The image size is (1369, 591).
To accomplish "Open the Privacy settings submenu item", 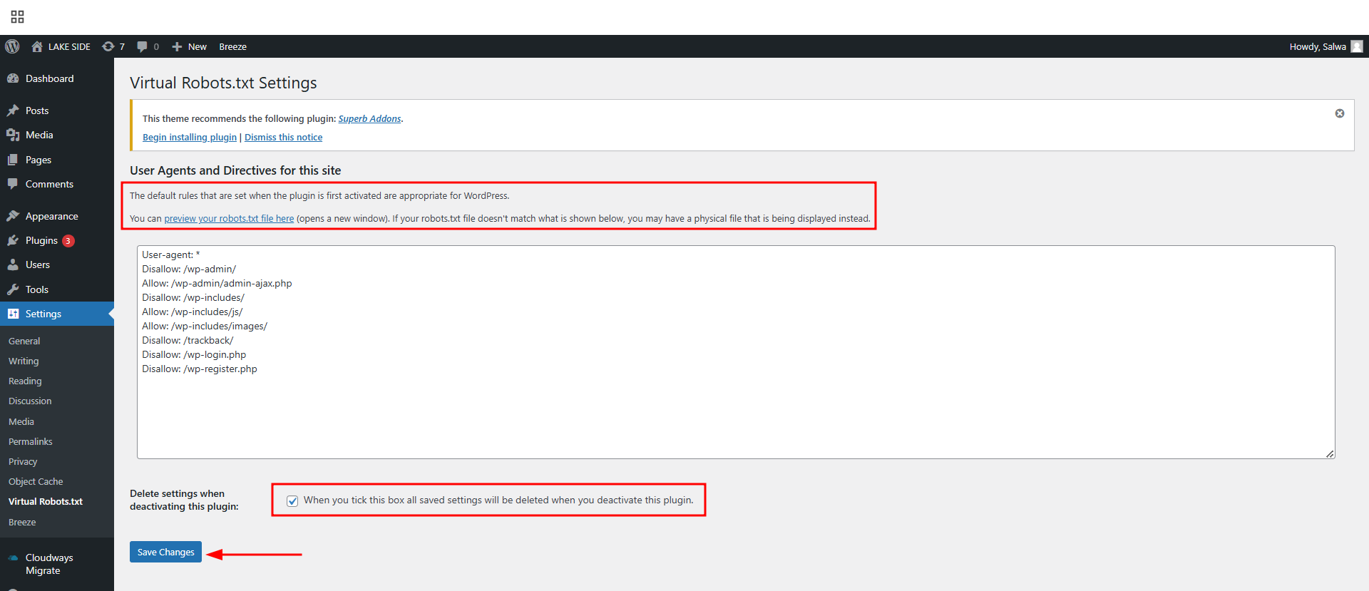I will pyautogui.click(x=23, y=462).
